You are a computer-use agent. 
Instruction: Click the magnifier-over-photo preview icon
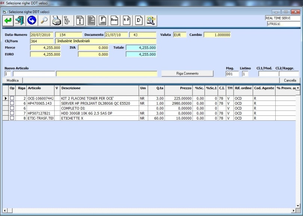click(x=151, y=21)
